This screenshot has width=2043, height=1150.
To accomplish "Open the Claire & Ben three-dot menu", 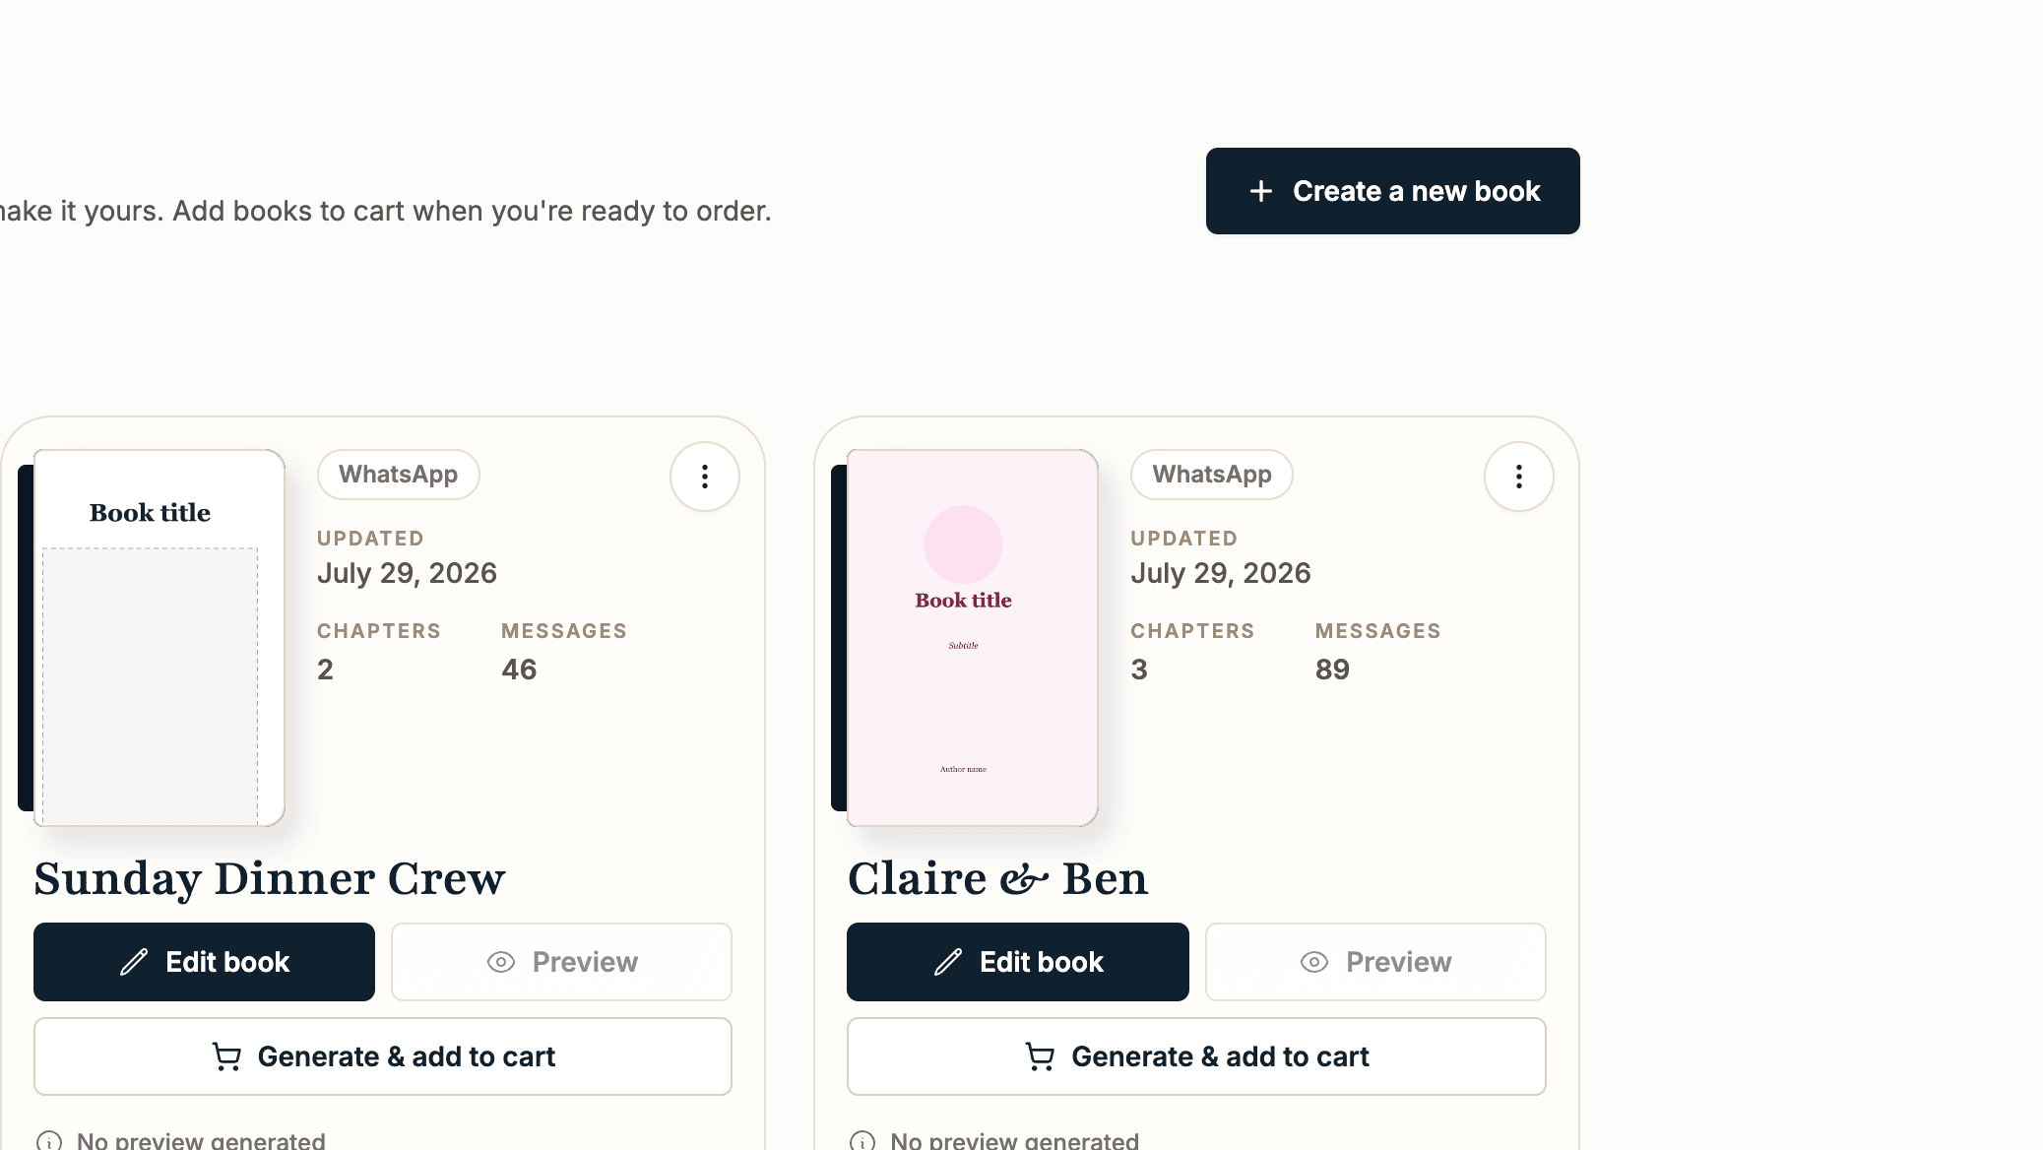I will (x=1519, y=477).
